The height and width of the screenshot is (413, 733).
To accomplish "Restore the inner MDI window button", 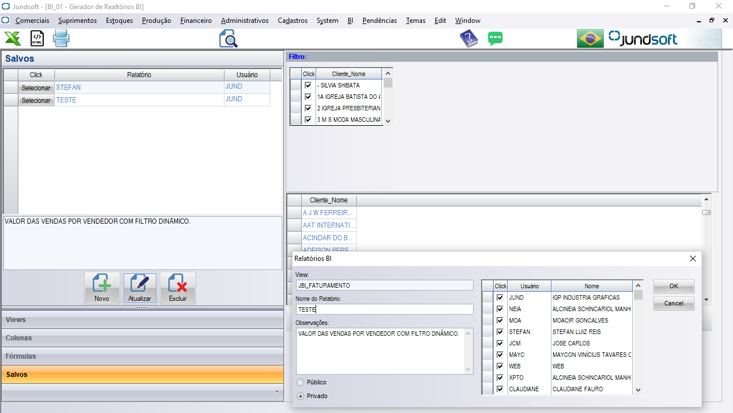I will pos(712,21).
